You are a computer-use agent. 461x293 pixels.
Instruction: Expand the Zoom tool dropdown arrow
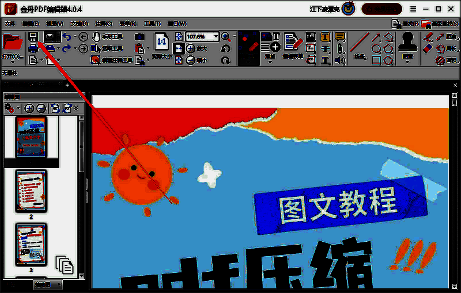[x=235, y=37]
